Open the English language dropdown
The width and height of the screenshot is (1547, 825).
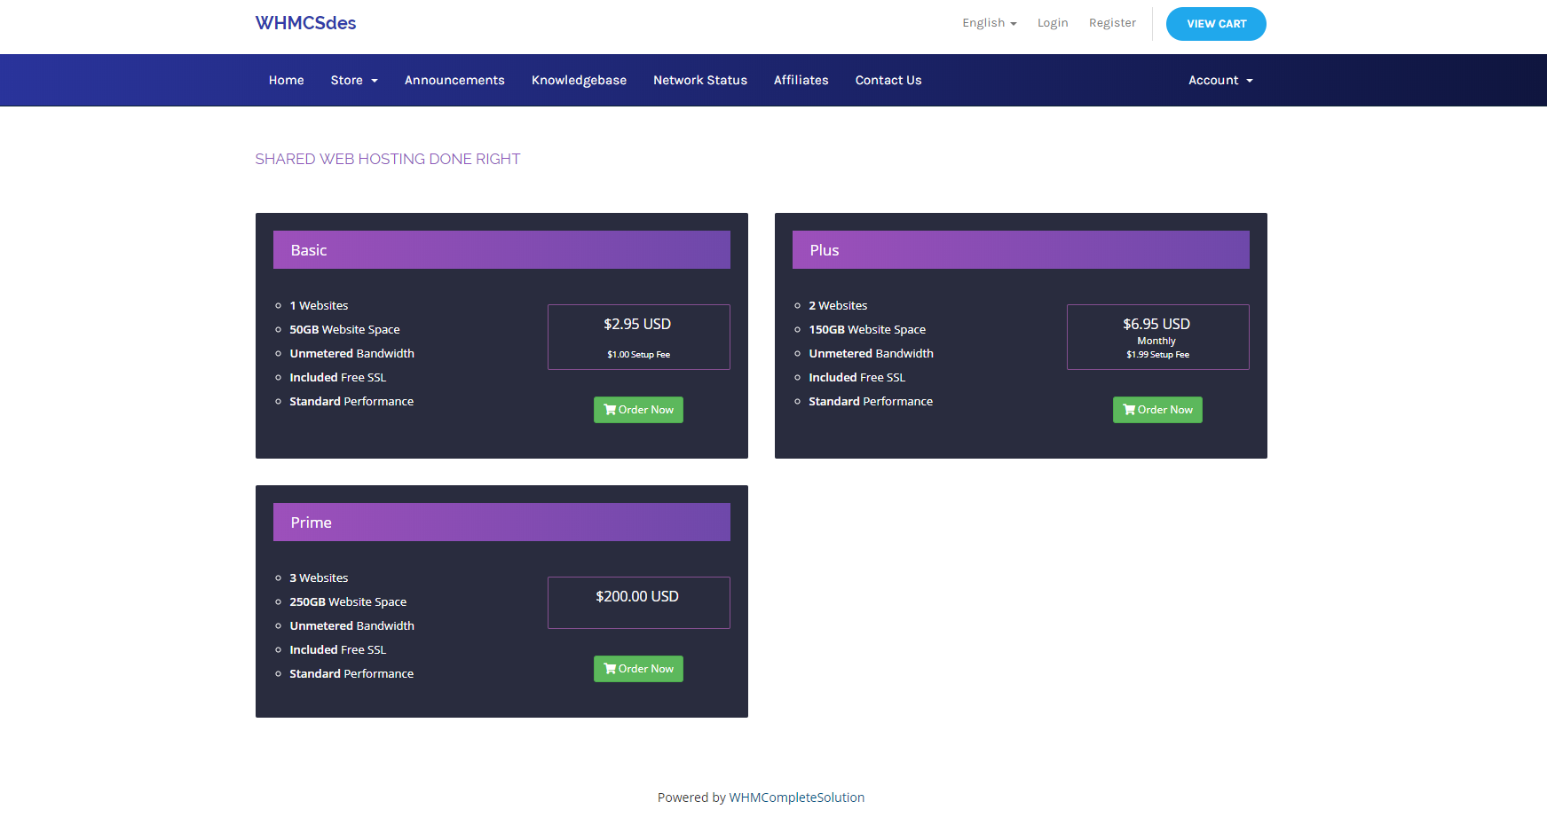[989, 23]
